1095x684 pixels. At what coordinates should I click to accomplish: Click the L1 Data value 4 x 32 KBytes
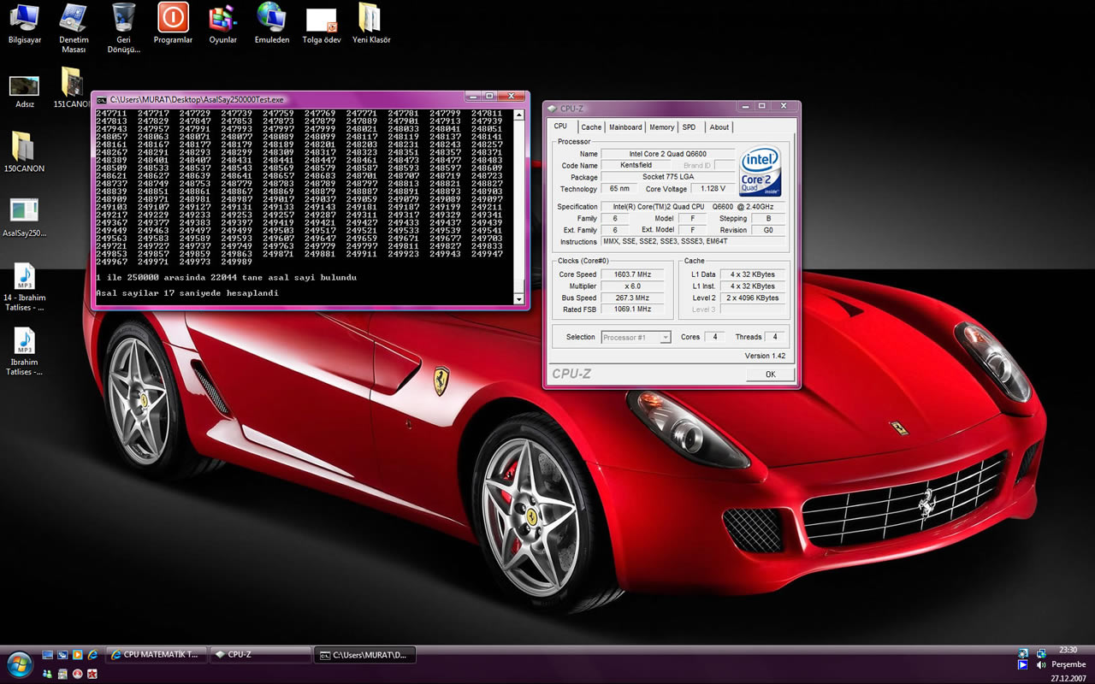(753, 274)
